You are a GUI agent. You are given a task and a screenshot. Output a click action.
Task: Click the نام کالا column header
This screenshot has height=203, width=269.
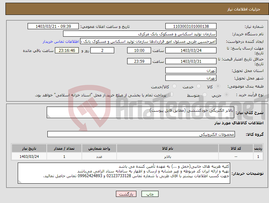pos(167,148)
